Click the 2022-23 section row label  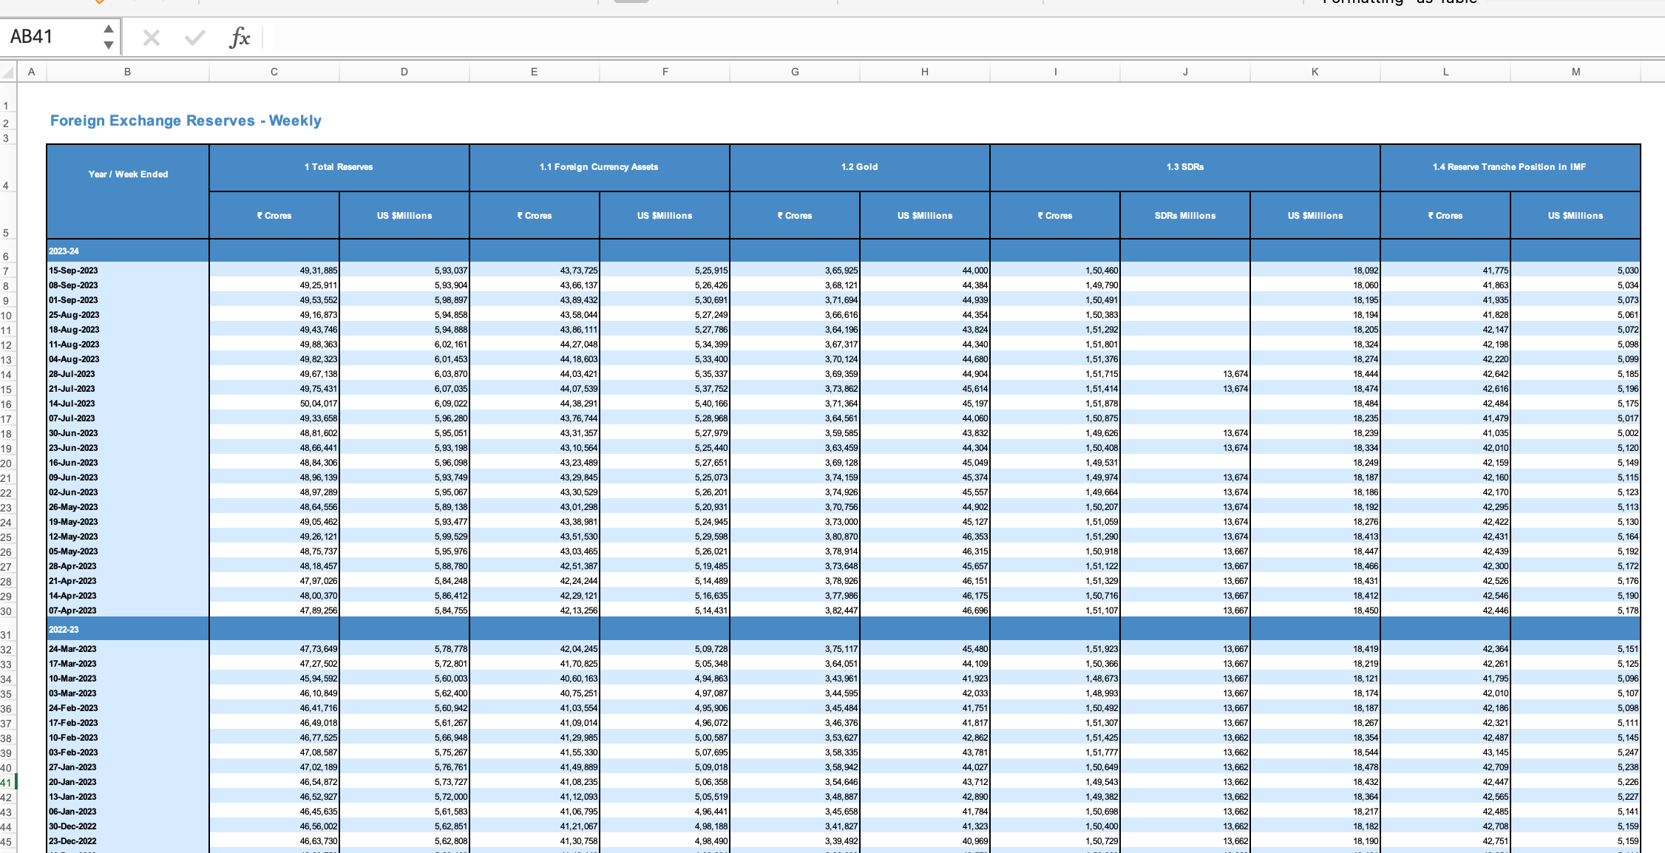tap(64, 630)
